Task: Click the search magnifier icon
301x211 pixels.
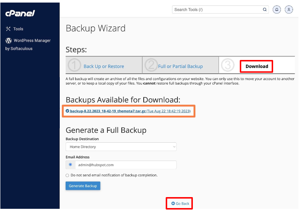Action: pos(265,10)
